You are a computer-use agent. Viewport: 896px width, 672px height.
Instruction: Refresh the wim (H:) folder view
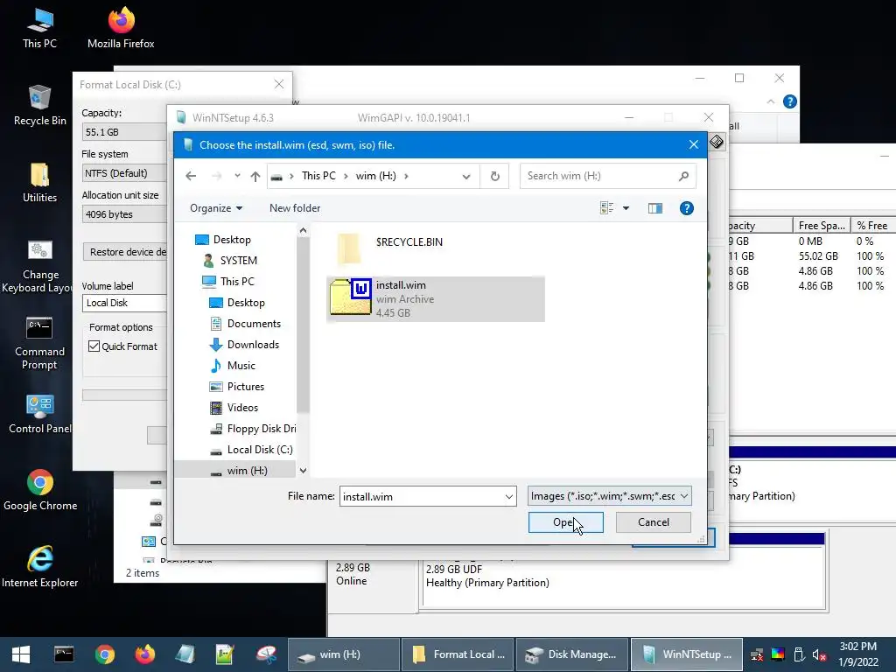point(495,176)
